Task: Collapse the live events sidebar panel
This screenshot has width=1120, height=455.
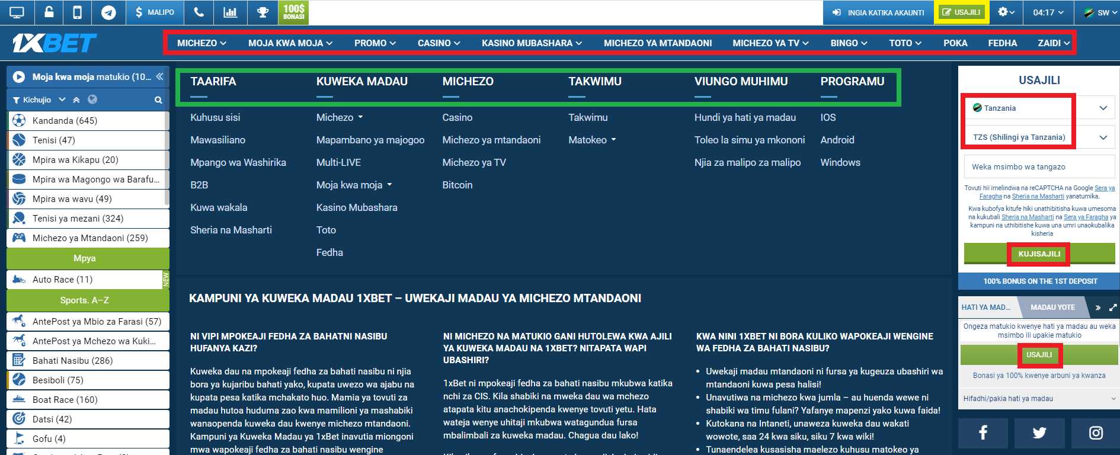Action: (159, 77)
